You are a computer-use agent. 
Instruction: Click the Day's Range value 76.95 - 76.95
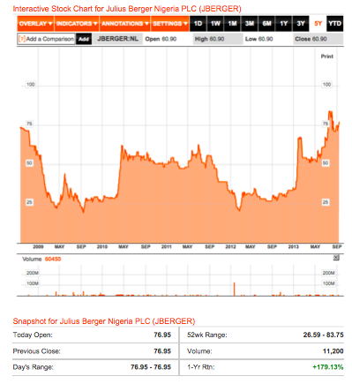point(151,367)
